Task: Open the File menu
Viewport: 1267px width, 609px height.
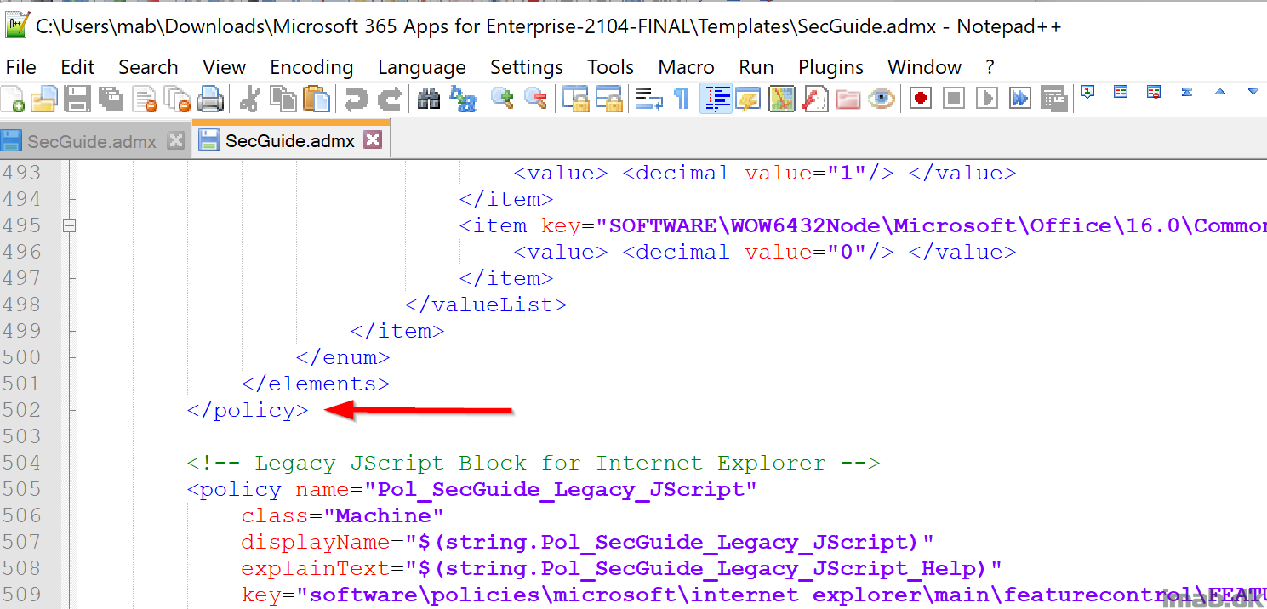Action: coord(20,67)
